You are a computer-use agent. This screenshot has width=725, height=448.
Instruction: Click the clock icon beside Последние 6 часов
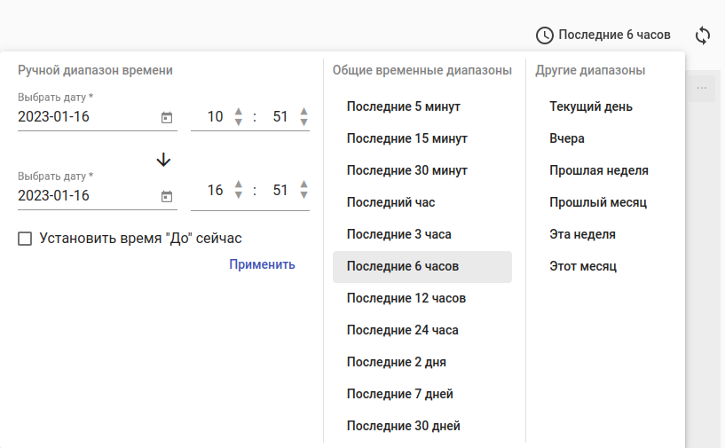pos(544,35)
